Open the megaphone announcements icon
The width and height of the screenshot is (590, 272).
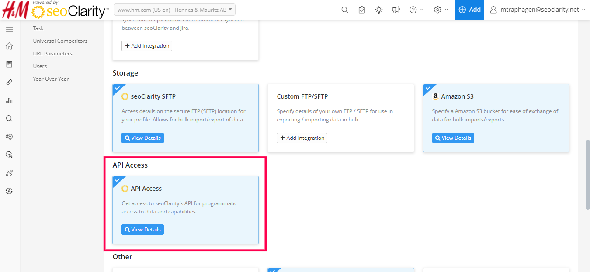pos(396,10)
